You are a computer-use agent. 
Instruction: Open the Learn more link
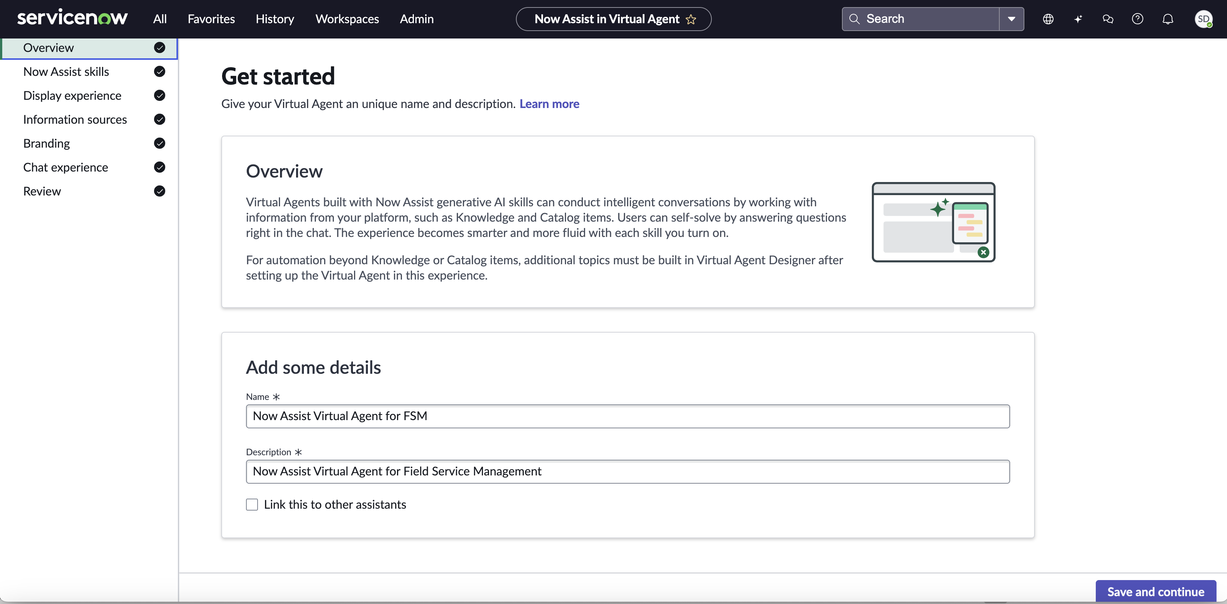point(549,104)
